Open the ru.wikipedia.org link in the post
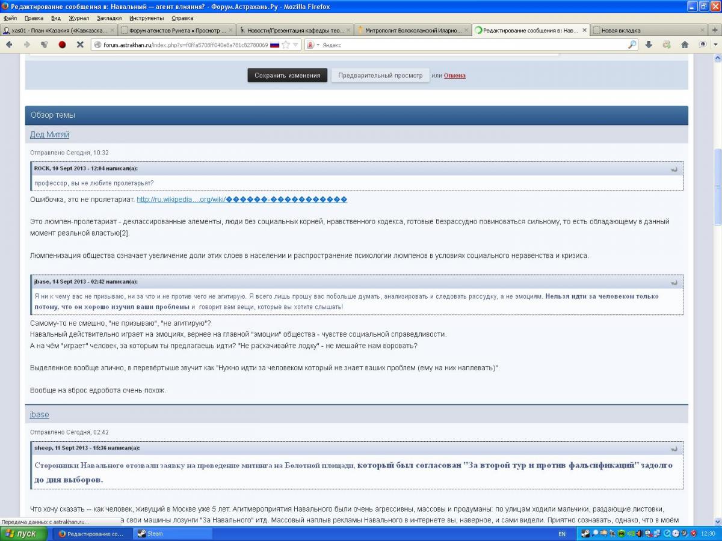This screenshot has width=722, height=541. pyautogui.click(x=242, y=200)
